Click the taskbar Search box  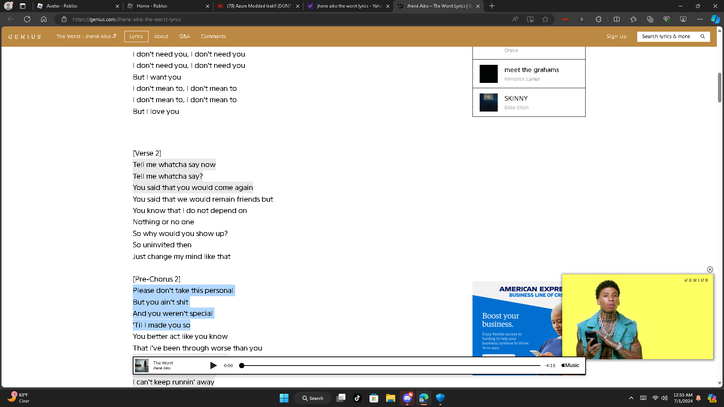point(313,398)
